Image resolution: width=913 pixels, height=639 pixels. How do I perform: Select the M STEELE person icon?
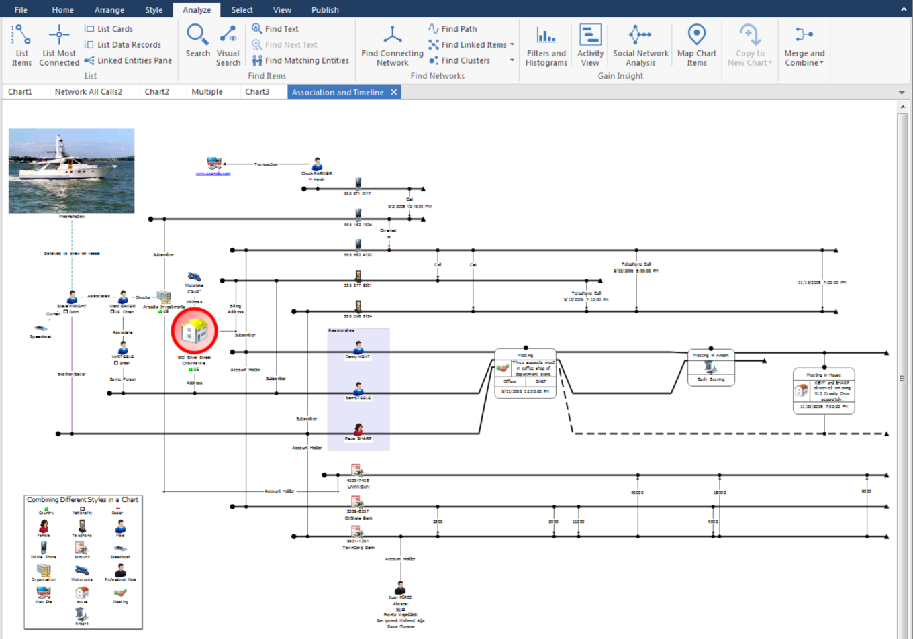123,348
